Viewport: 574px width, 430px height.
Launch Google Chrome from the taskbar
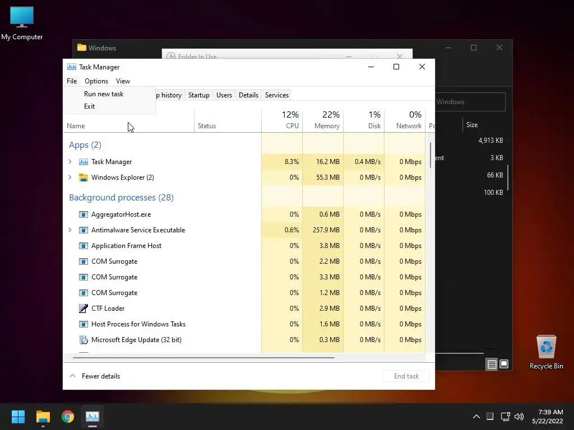click(68, 417)
